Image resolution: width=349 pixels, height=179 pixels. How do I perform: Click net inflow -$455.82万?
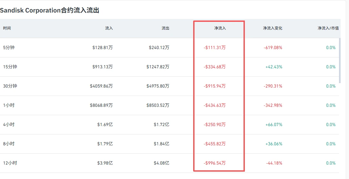pyautogui.click(x=214, y=144)
